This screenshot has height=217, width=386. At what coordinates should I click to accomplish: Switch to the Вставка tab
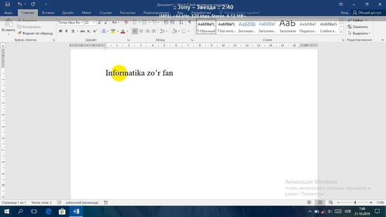[48, 13]
